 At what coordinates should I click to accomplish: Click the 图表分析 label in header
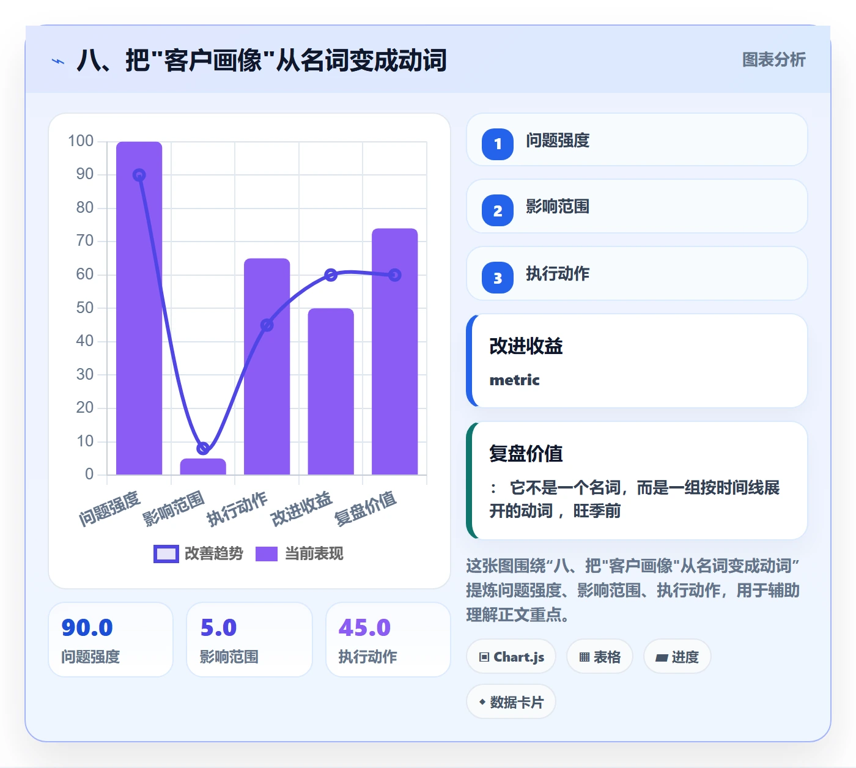tap(773, 60)
